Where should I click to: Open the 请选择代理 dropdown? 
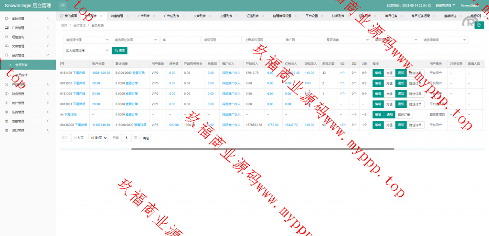pyautogui.click(x=87, y=40)
